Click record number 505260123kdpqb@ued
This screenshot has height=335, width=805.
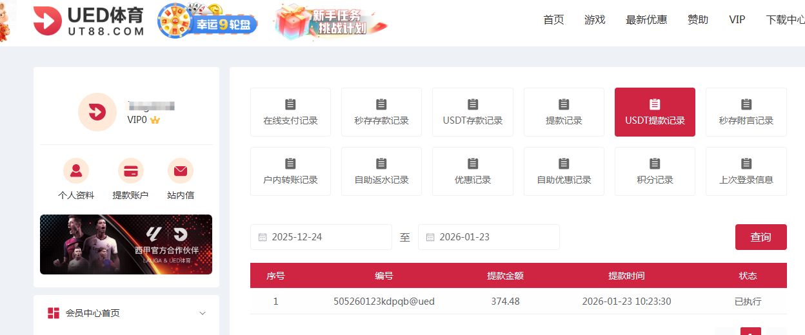click(x=384, y=301)
